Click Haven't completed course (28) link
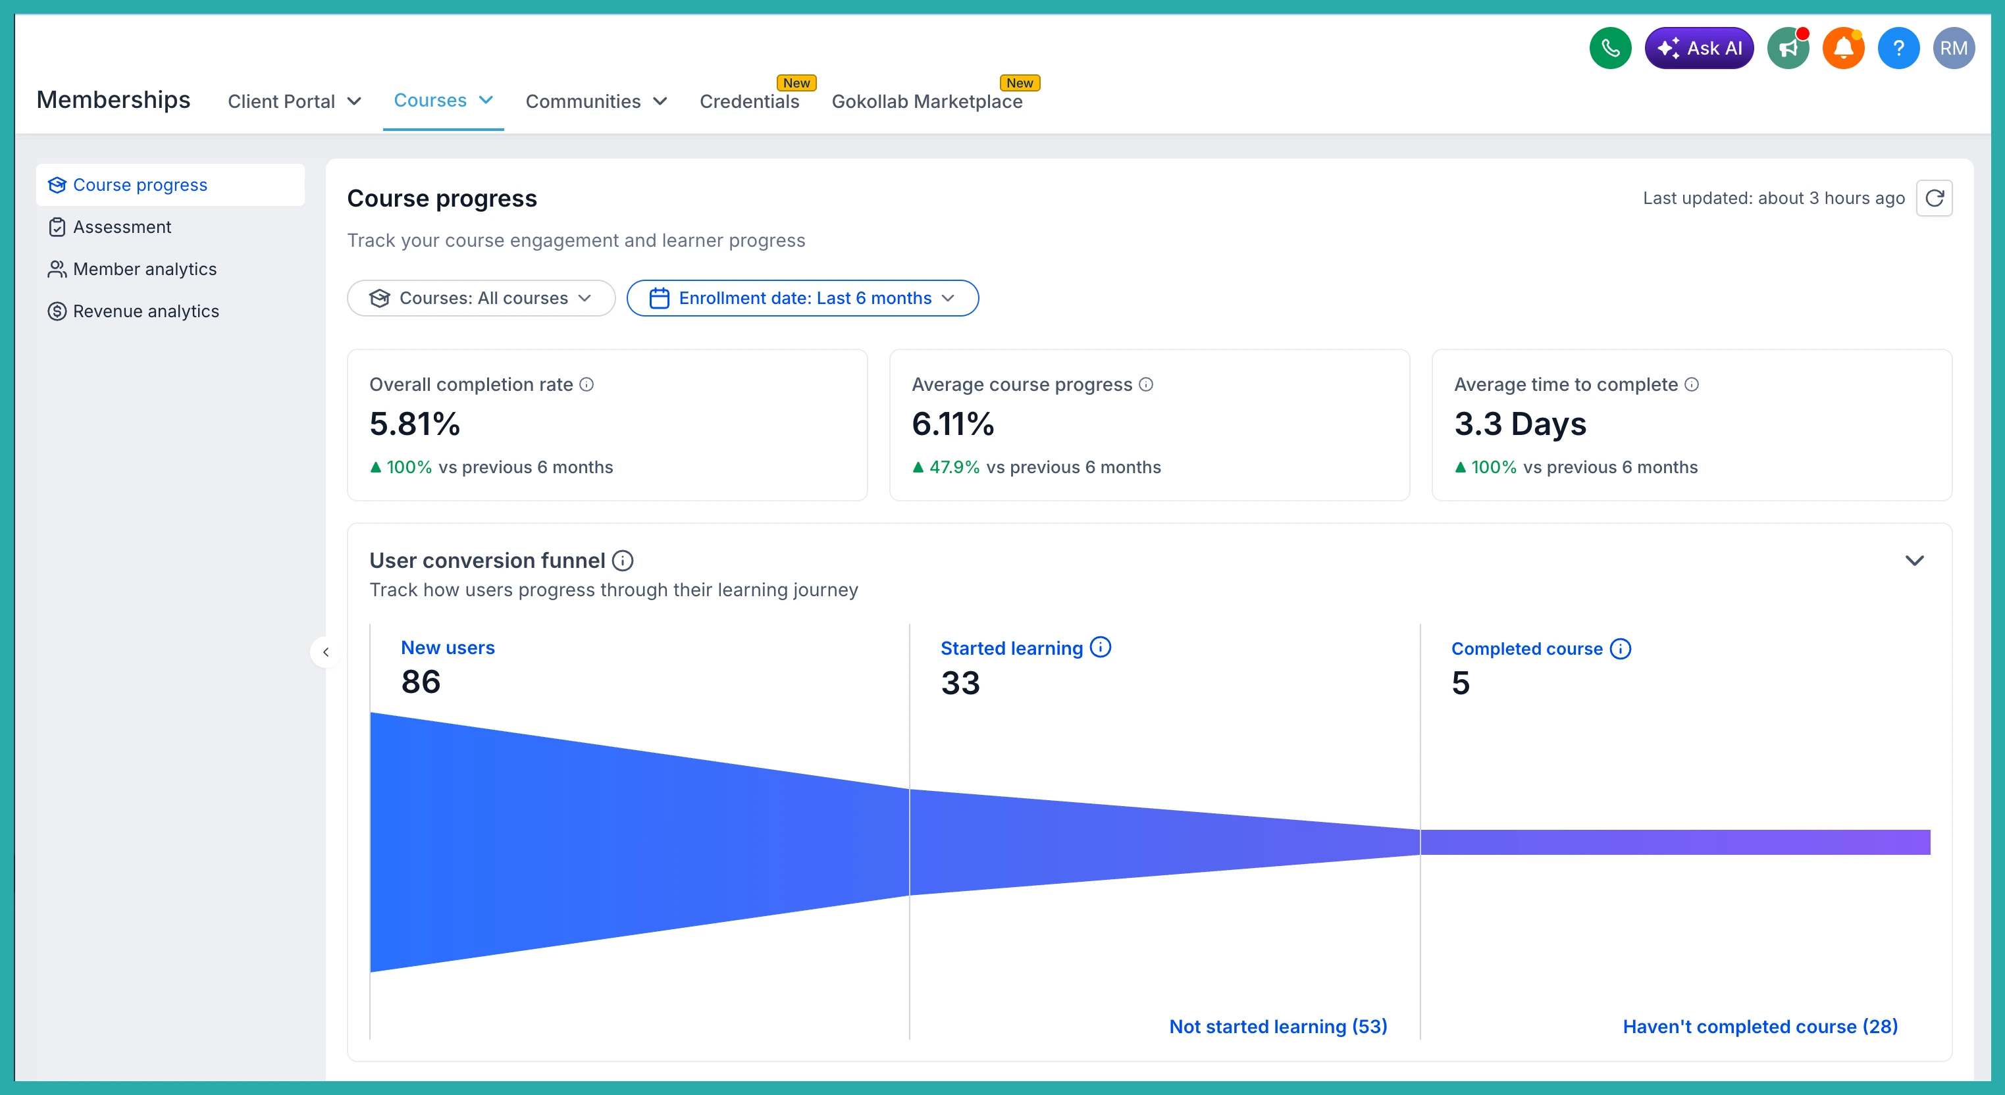Viewport: 2005px width, 1095px height. pyautogui.click(x=1760, y=1027)
